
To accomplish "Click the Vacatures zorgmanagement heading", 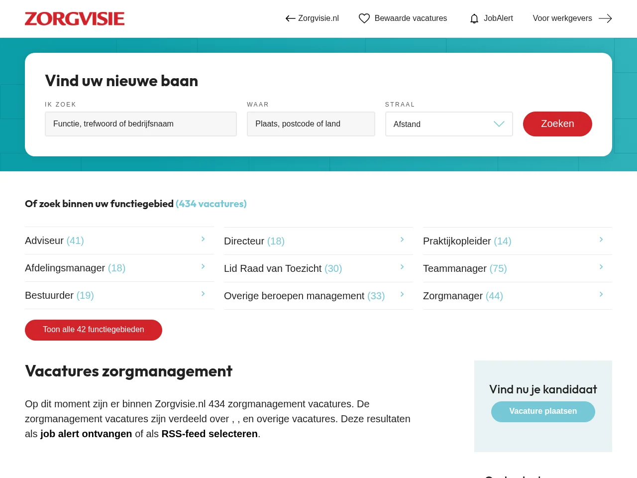I will click(x=128, y=371).
